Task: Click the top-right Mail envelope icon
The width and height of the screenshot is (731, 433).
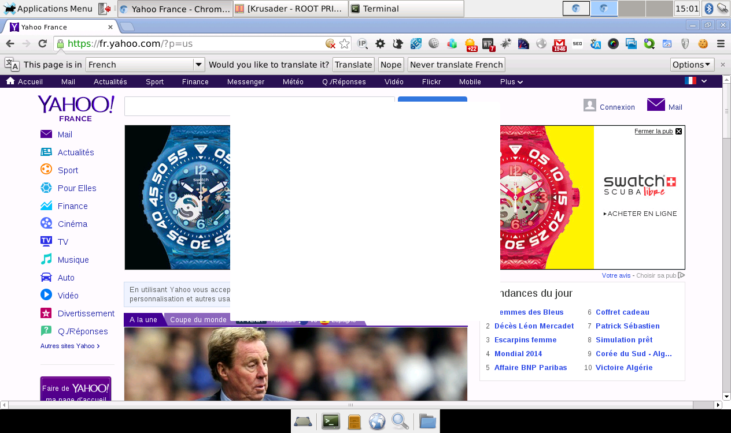Action: 656,105
